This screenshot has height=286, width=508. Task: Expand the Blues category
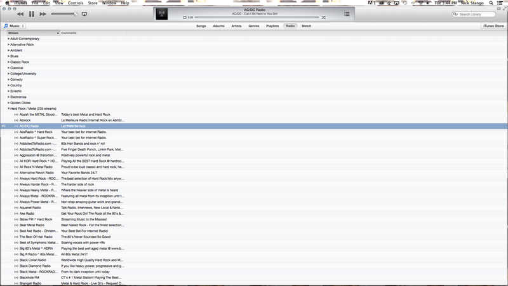pos(9,56)
